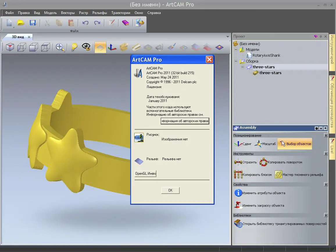Click the options checkmark icon in toolbar

tap(140, 22)
